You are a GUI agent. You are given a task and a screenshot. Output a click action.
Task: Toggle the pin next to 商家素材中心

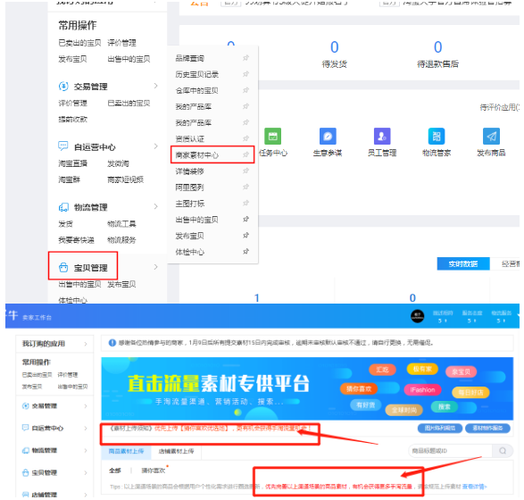pyautogui.click(x=245, y=154)
